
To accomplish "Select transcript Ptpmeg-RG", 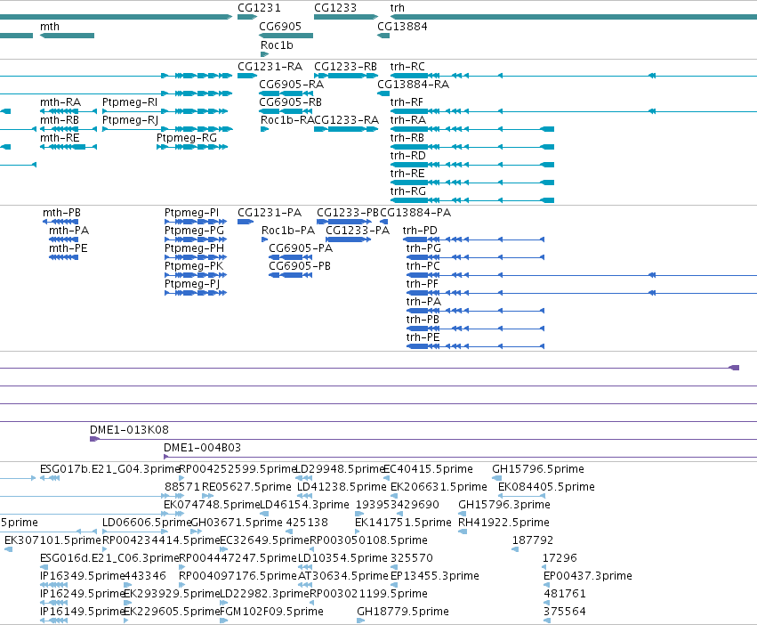I will (x=192, y=147).
